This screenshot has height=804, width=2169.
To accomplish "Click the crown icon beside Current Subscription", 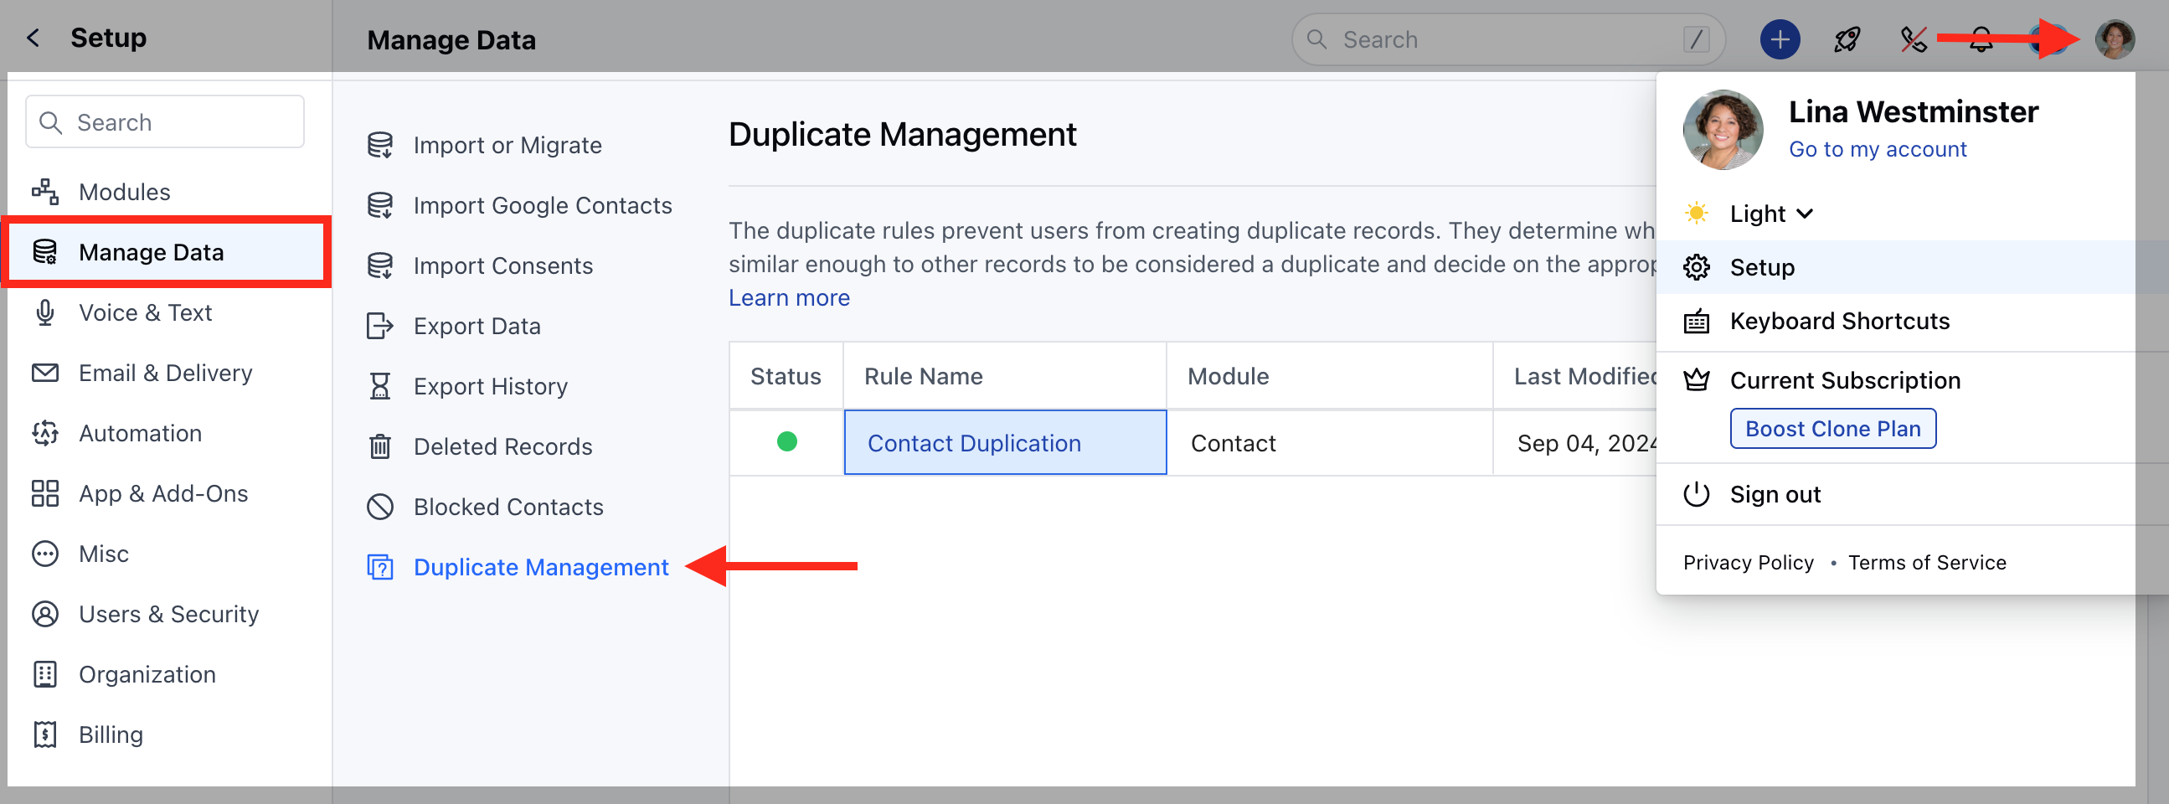I will 1696,380.
